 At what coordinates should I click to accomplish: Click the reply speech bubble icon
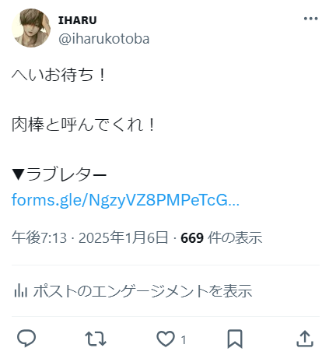(x=26, y=339)
